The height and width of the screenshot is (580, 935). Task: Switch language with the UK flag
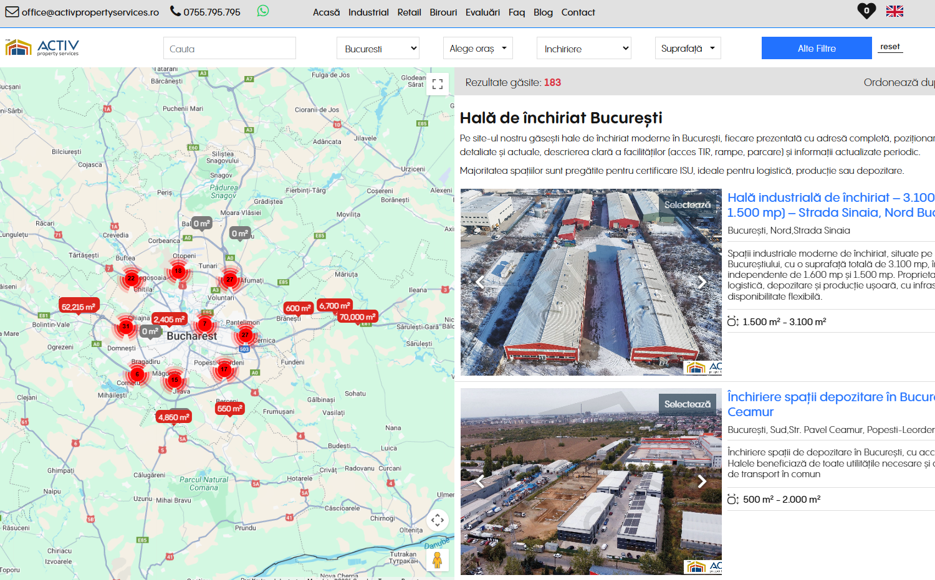tap(894, 11)
